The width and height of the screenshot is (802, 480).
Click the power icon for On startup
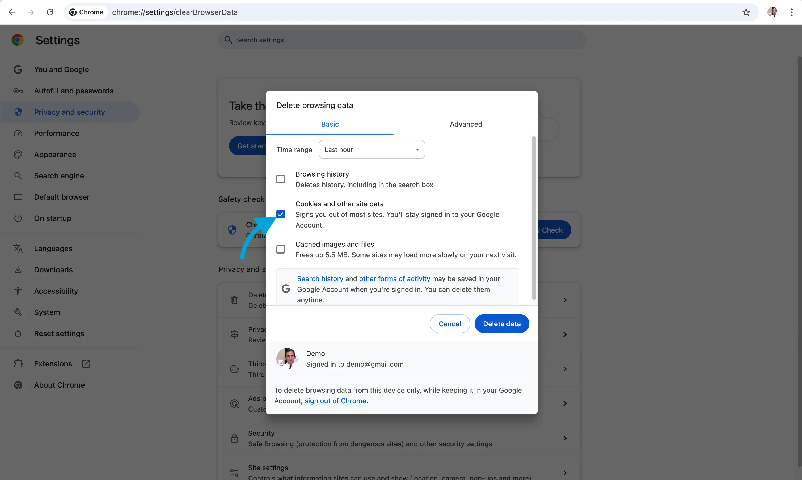(18, 218)
